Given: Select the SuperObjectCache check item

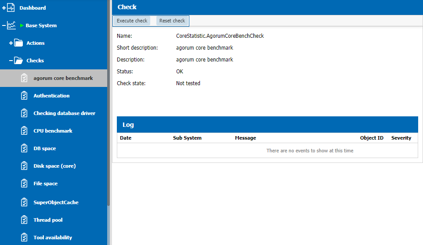Looking at the screenshot, I should [56, 202].
